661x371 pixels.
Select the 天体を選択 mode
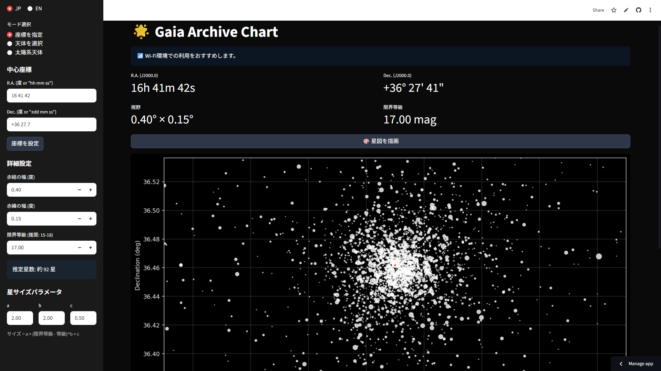click(x=10, y=44)
